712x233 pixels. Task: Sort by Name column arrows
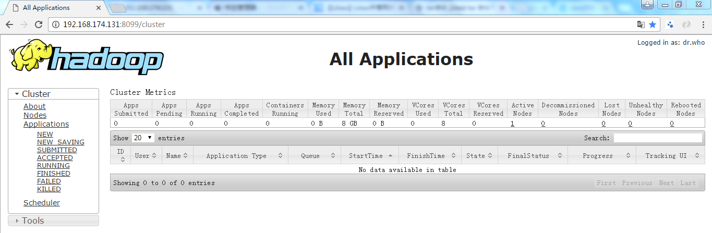tap(186, 156)
